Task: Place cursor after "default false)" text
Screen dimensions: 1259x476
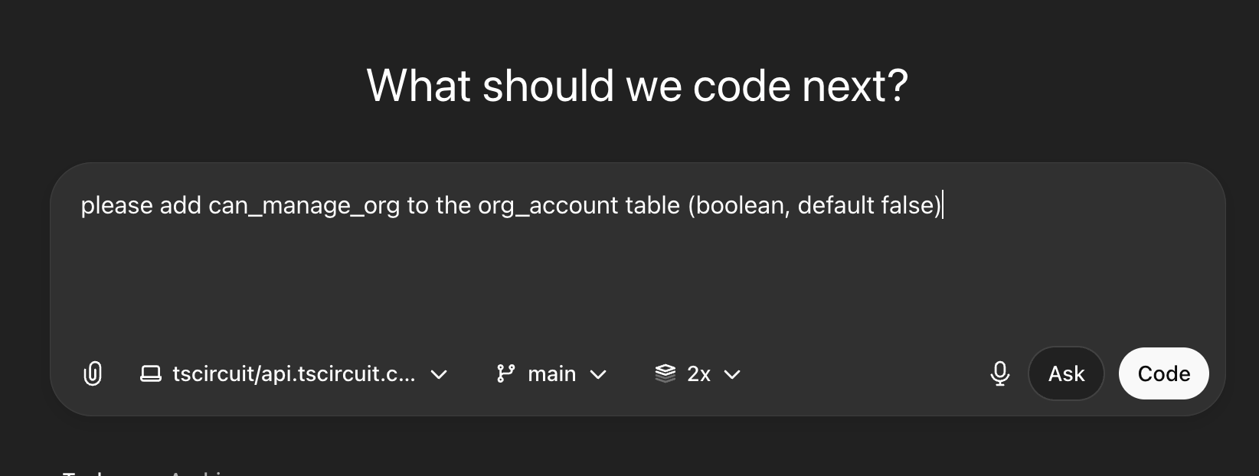Action: coord(943,206)
